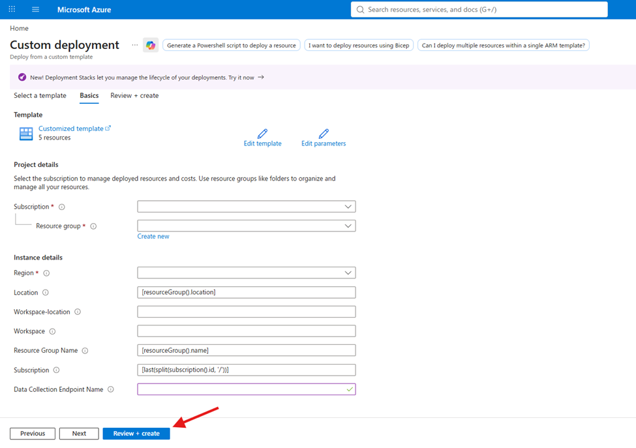Click the Customized template grid icon
Image resolution: width=636 pixels, height=448 pixels.
[26, 133]
